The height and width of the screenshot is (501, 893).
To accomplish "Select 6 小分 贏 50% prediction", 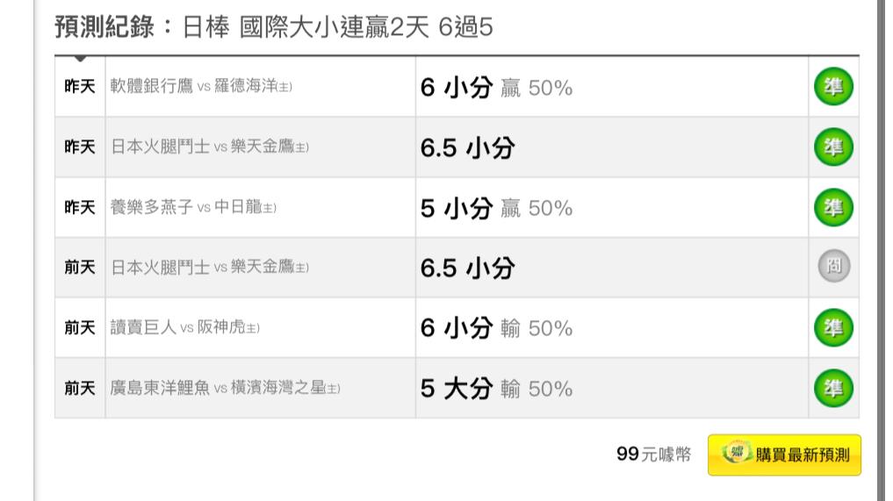I will pyautogui.click(x=496, y=88).
